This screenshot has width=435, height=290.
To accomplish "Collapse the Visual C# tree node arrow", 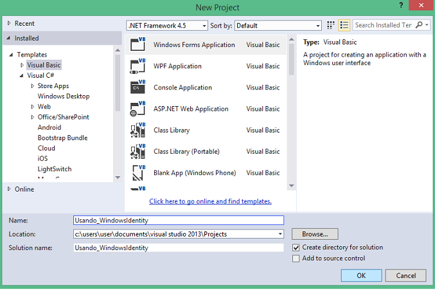I will tap(21, 75).
